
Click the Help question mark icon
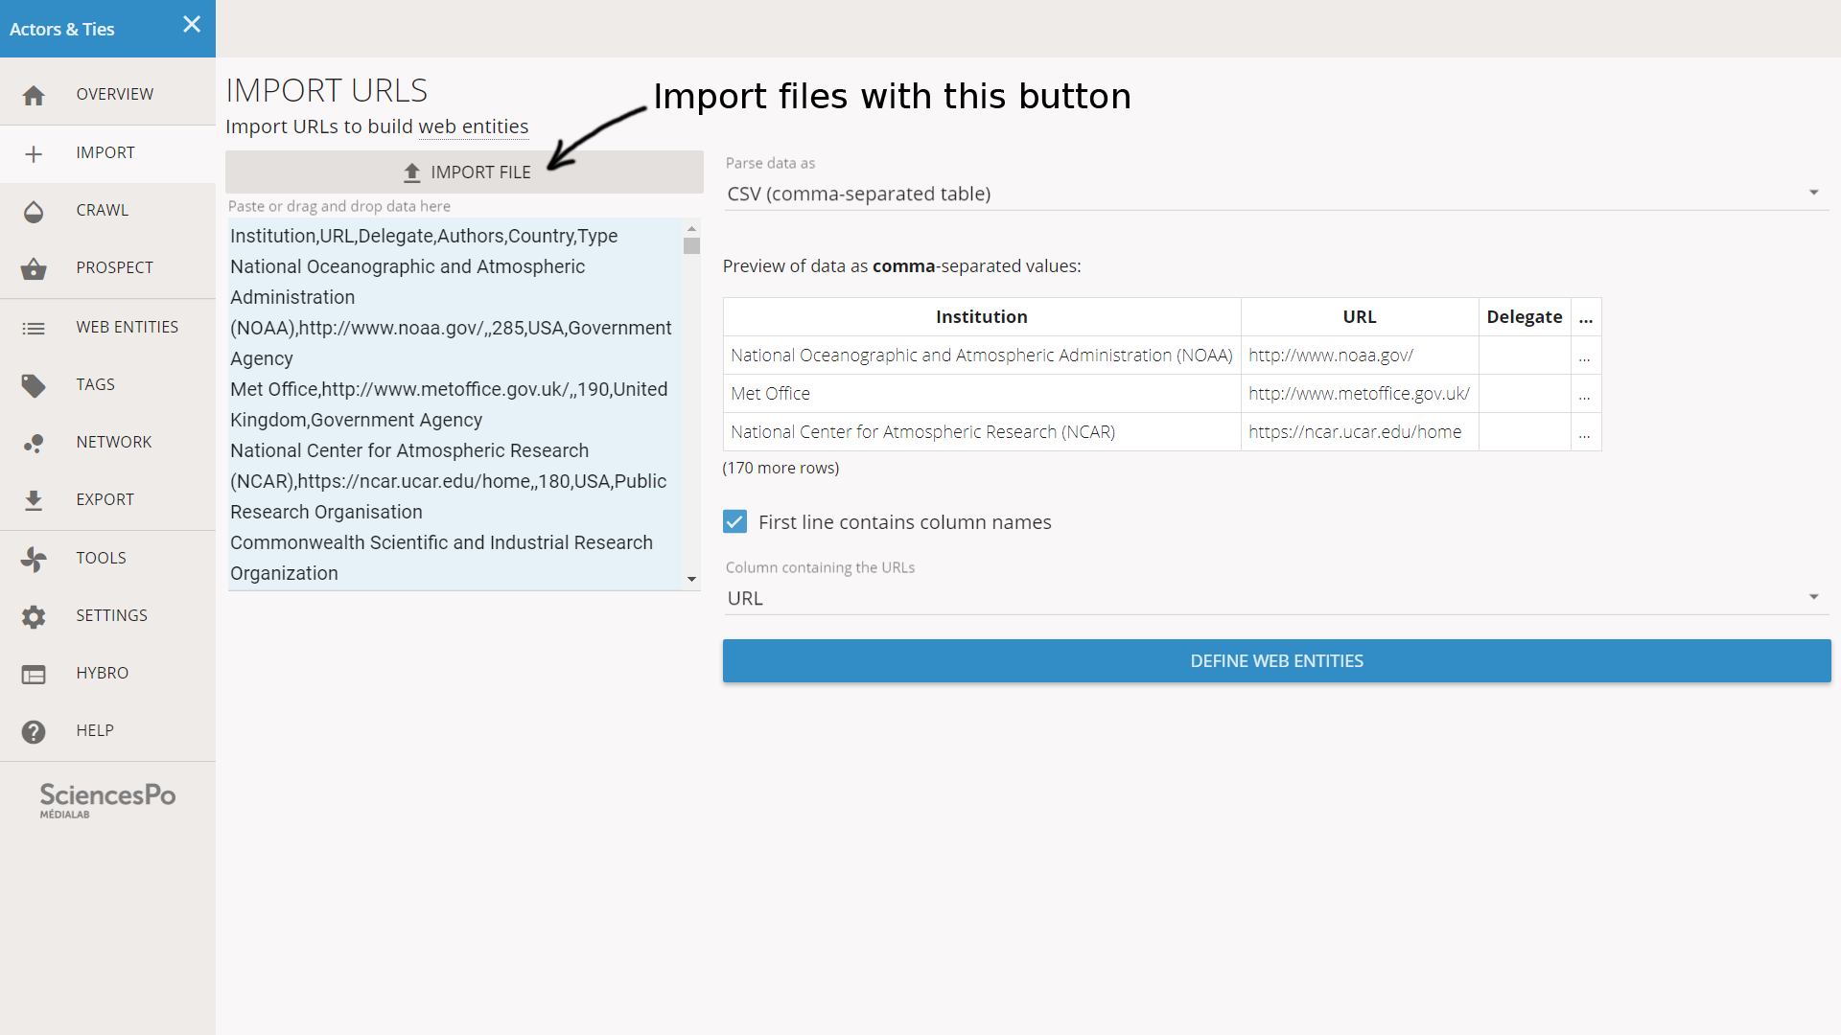34,731
